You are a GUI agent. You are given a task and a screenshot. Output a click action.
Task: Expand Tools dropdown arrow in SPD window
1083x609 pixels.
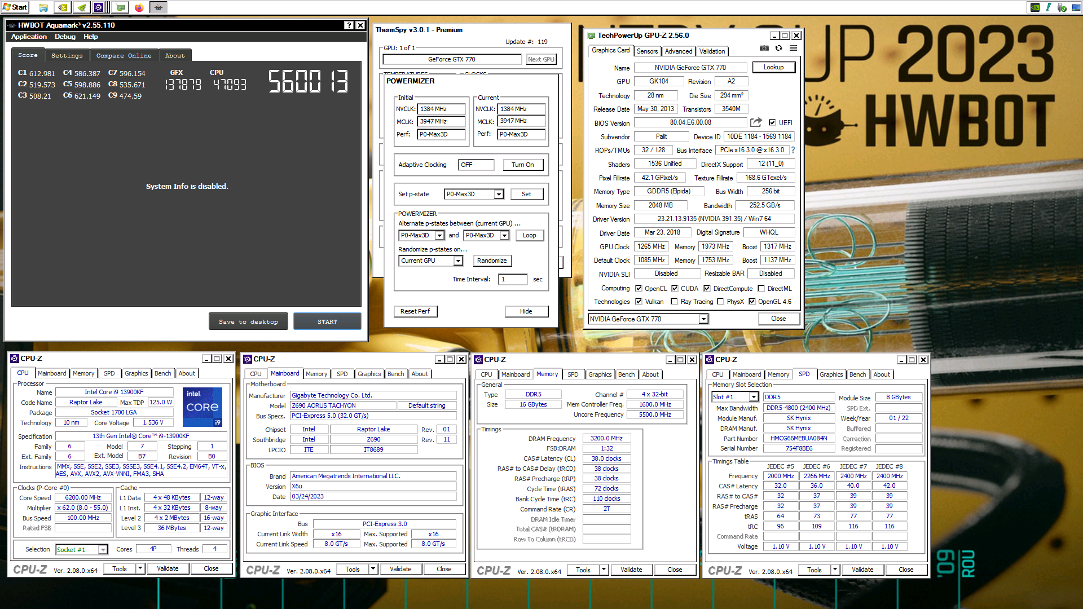coord(835,570)
